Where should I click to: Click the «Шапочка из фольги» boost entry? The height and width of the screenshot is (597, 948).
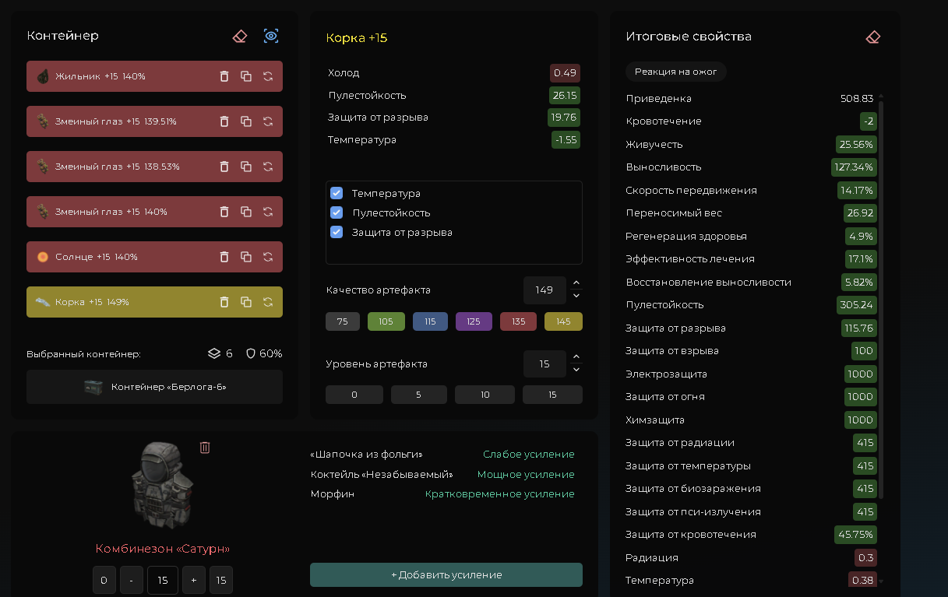click(442, 455)
